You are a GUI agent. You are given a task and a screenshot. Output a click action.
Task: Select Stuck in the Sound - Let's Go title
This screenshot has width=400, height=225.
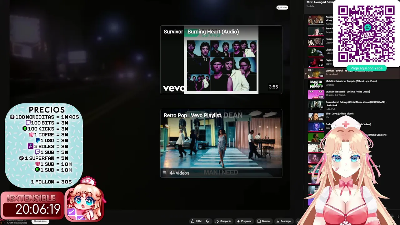tap(347, 92)
